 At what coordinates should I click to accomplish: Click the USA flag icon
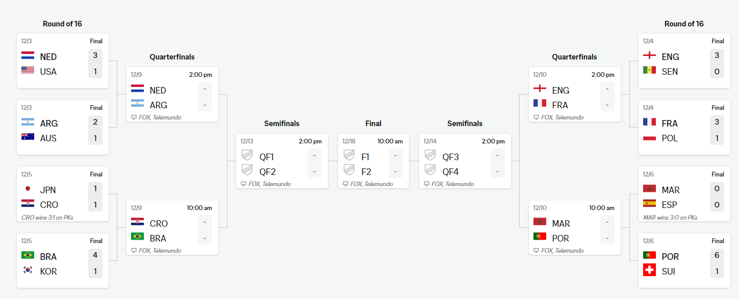(28, 71)
